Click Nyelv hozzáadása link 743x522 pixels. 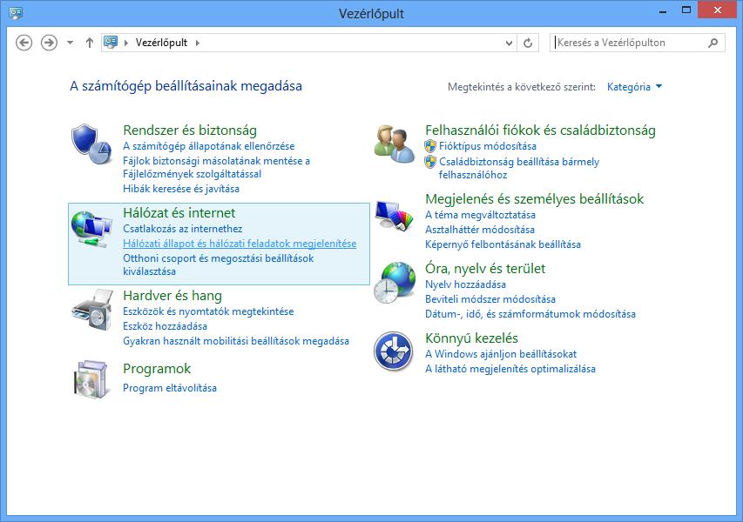(465, 284)
